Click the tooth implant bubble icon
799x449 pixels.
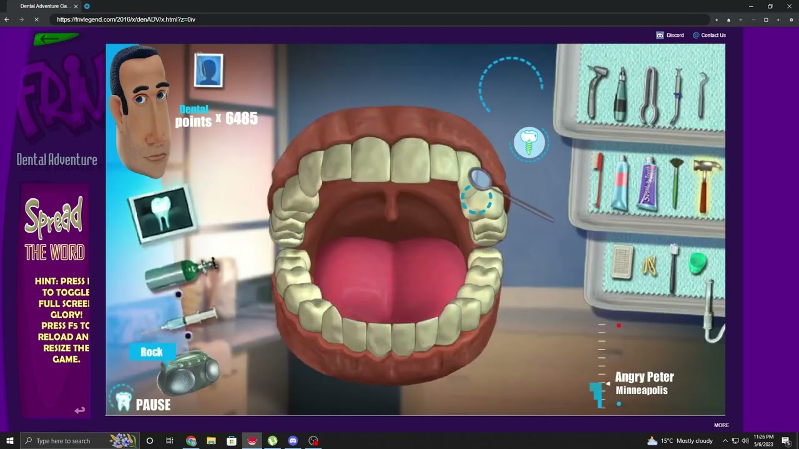click(529, 143)
